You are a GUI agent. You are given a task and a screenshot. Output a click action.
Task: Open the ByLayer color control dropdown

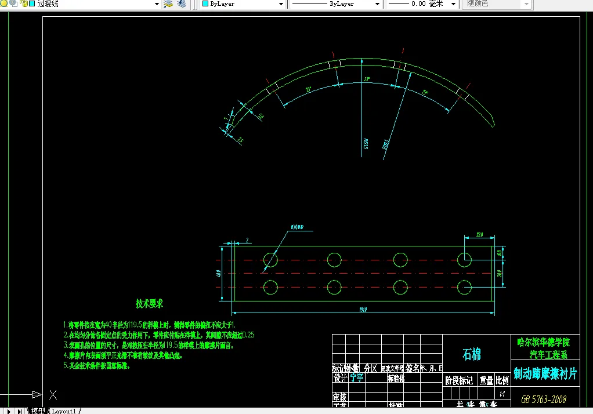[x=281, y=4]
